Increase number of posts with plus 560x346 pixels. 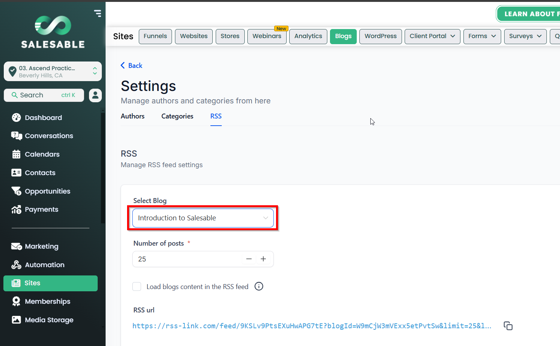click(263, 259)
